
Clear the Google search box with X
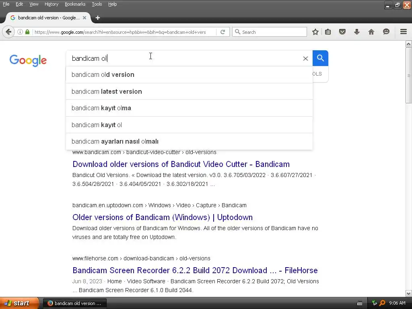[305, 59]
